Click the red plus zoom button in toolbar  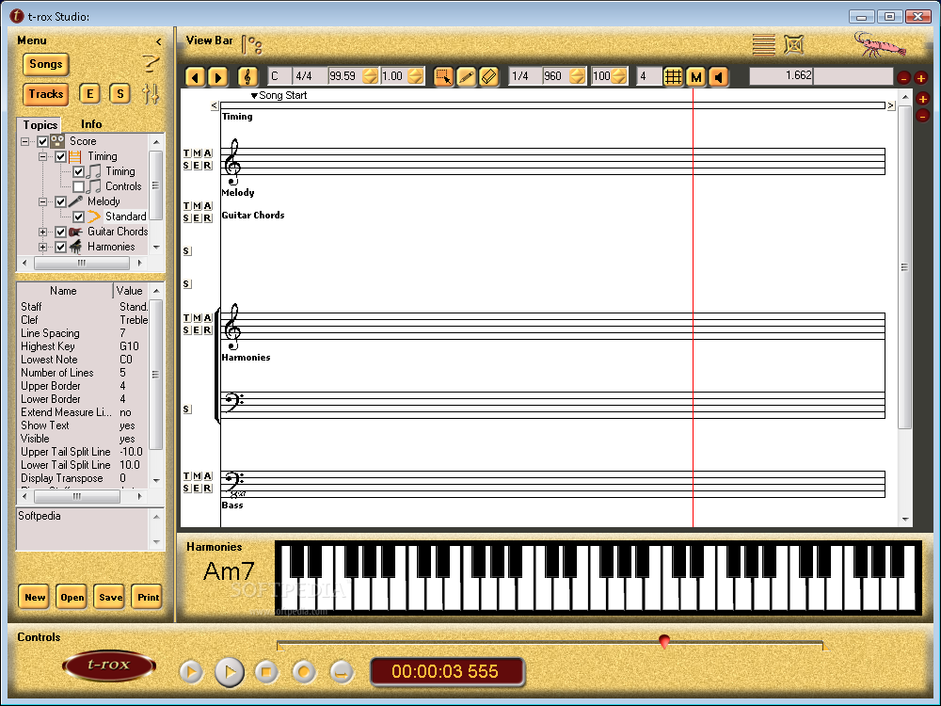(x=920, y=77)
